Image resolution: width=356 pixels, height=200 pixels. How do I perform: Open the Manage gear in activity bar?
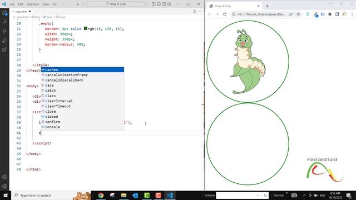coord(4,186)
